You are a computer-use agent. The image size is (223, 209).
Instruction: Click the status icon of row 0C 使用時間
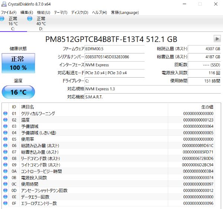[x=6, y=184]
